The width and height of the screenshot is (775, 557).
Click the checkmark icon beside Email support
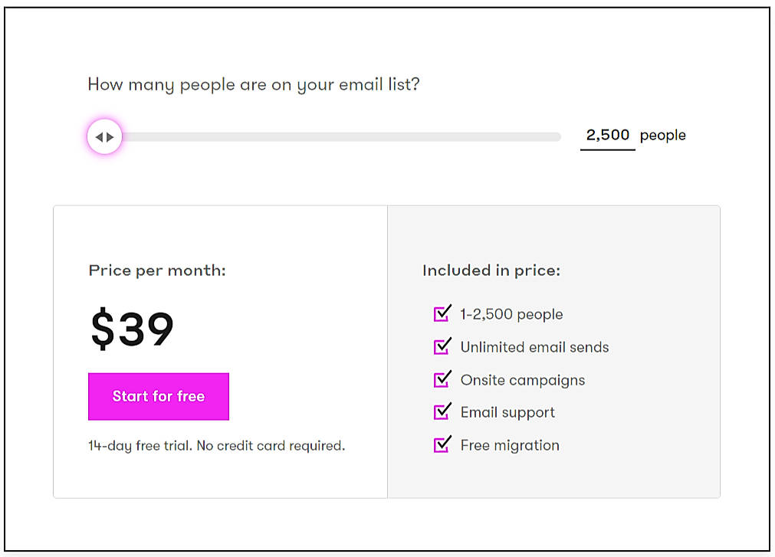tap(441, 412)
